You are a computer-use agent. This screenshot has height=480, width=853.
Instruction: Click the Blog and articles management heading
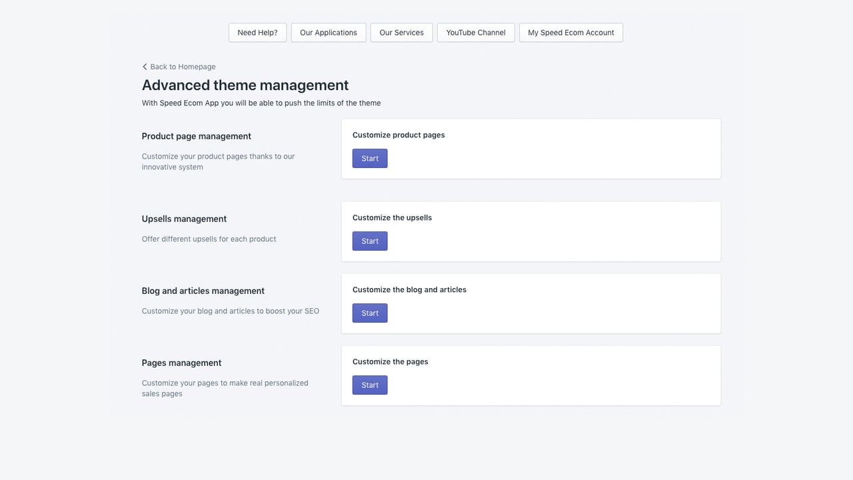coord(203,291)
